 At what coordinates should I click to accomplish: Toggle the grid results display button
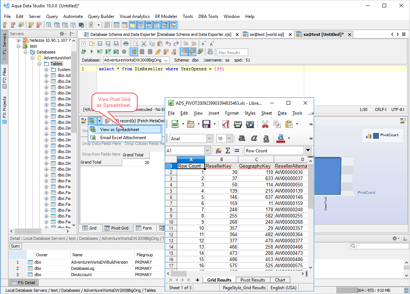184,52
